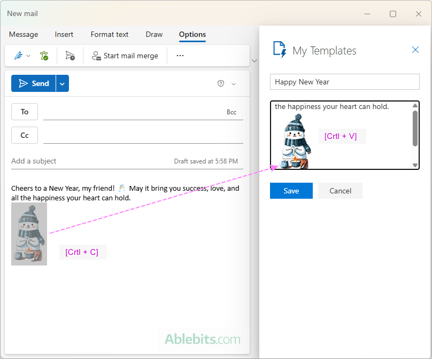Screen dimensions: 432x359
Task: Show the Bcc field
Action: pos(232,112)
